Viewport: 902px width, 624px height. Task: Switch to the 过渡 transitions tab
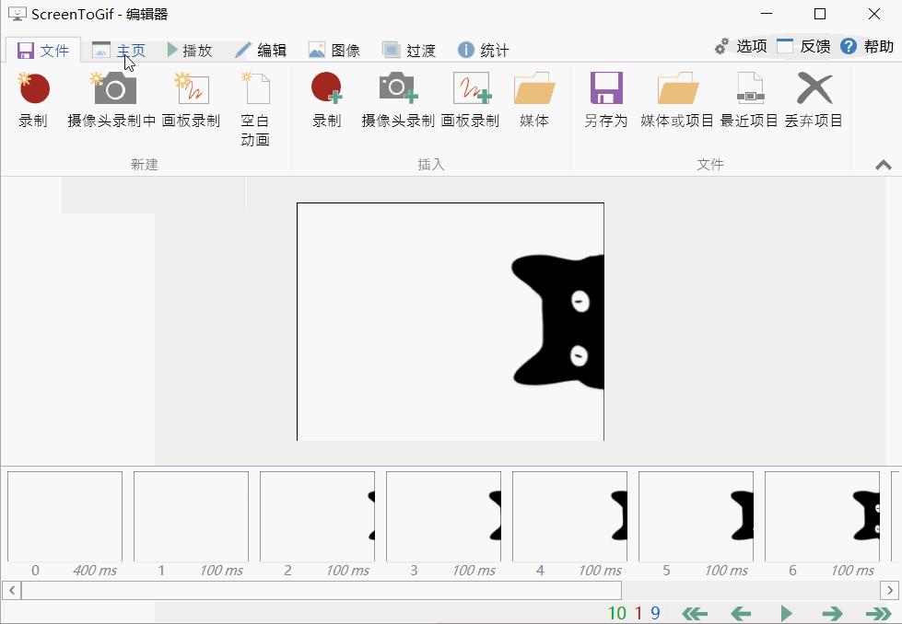pos(408,50)
